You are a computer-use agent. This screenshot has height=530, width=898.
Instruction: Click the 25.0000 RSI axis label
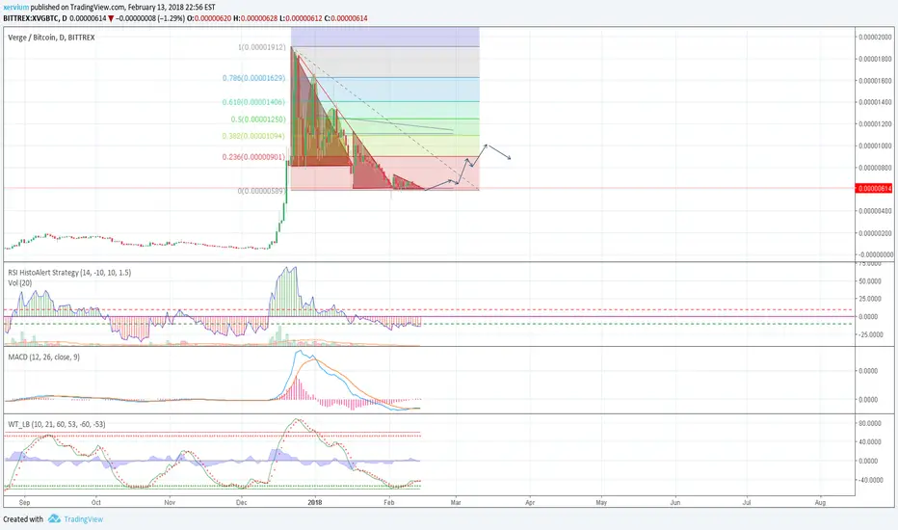[x=870, y=299]
